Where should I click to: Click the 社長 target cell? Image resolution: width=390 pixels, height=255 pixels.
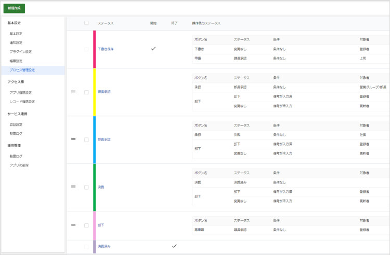(x=363, y=135)
